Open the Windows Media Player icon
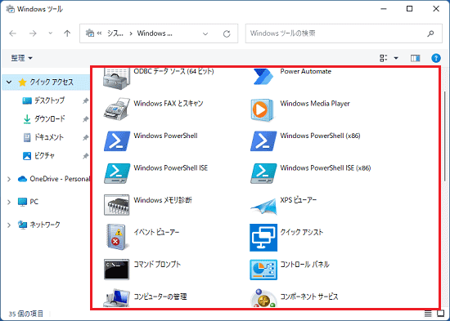The image size is (450, 321). click(262, 109)
